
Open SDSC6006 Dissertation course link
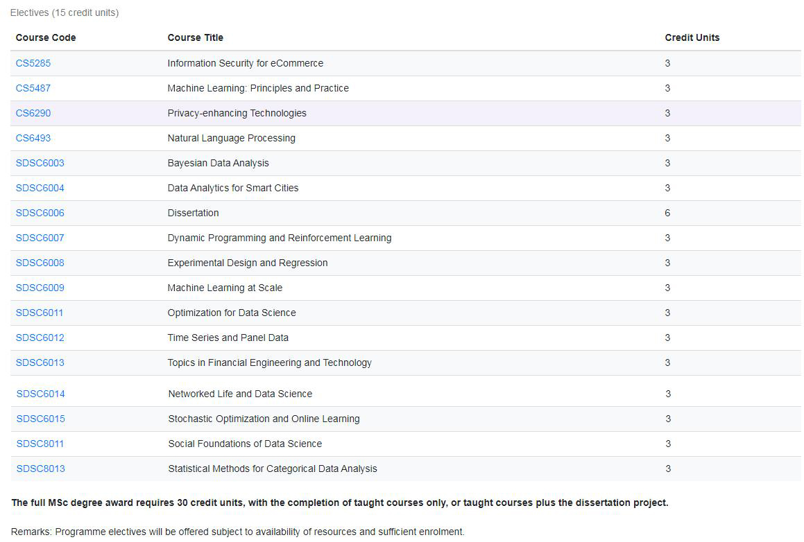(x=40, y=213)
